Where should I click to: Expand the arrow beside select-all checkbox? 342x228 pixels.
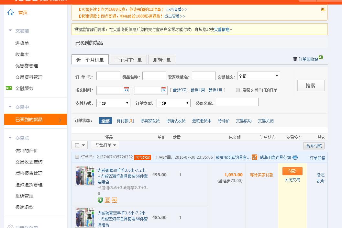pyautogui.click(x=83, y=145)
